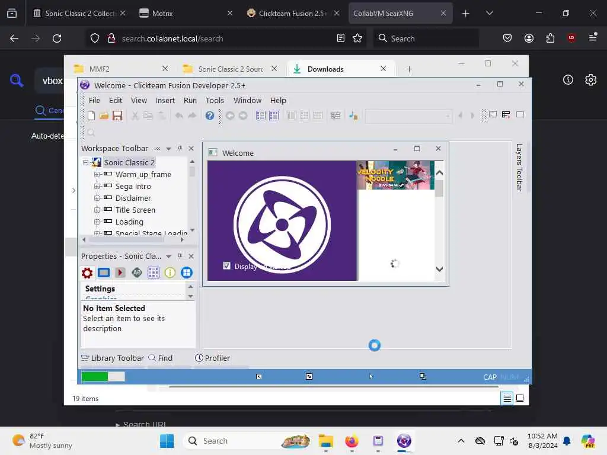The image size is (607, 455).
Task: Click the Open folder icon in Fusion toolbar
Action: 104,116
